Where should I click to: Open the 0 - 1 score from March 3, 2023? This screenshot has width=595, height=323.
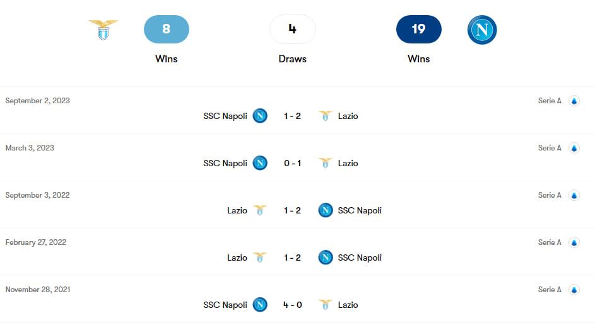(293, 163)
